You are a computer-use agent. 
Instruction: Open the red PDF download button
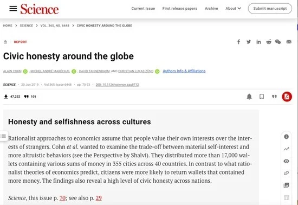[x=287, y=97]
